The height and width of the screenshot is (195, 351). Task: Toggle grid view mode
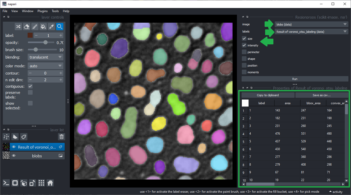click(x=41, y=183)
